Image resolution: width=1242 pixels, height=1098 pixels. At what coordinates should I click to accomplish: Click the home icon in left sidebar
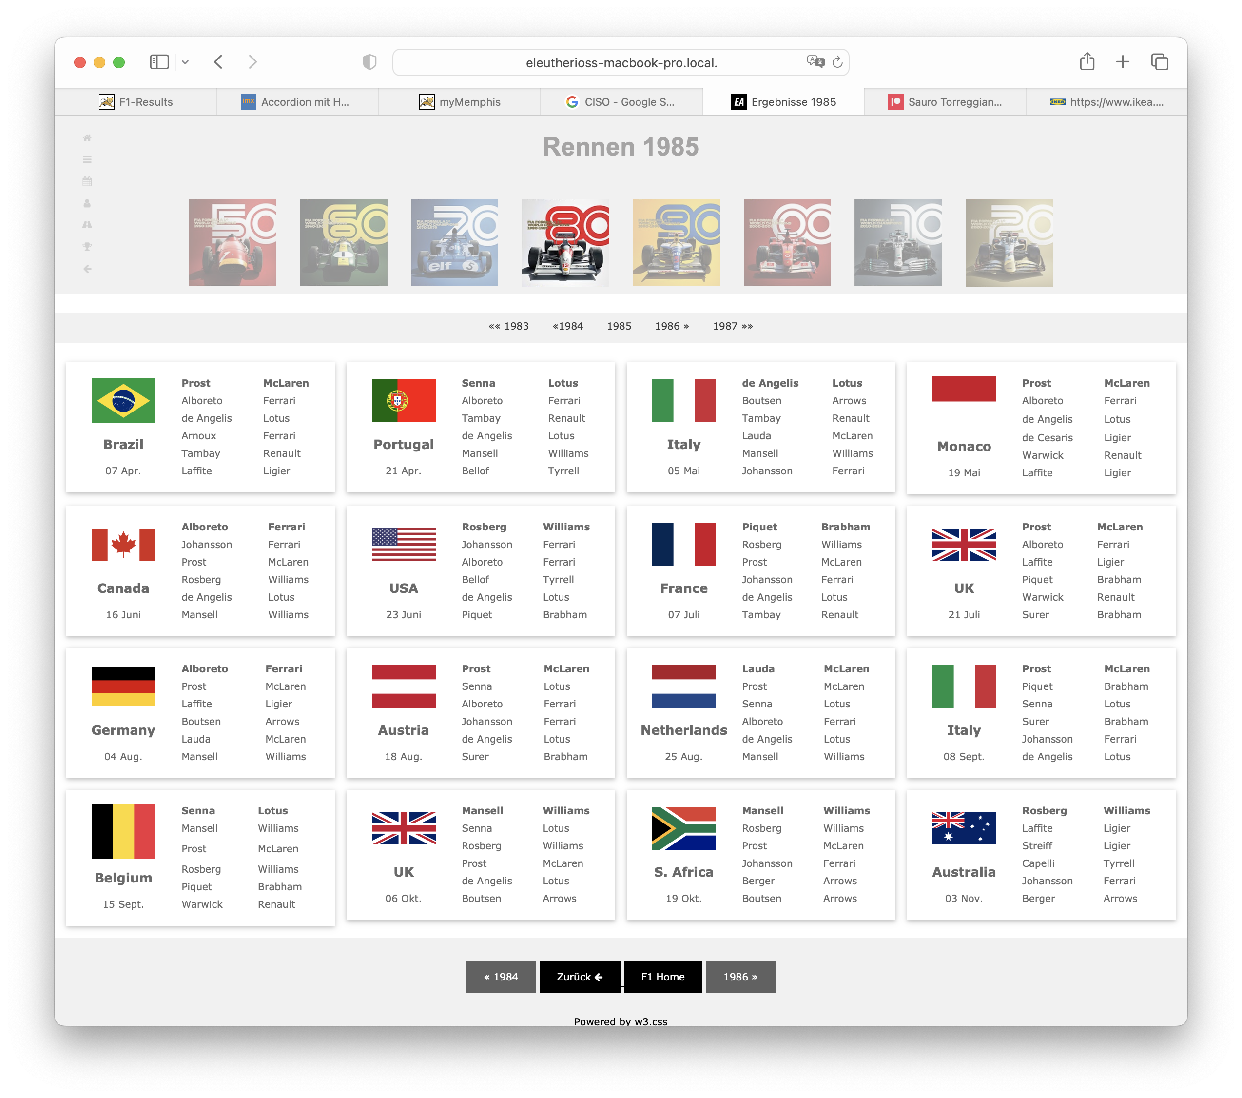87,138
